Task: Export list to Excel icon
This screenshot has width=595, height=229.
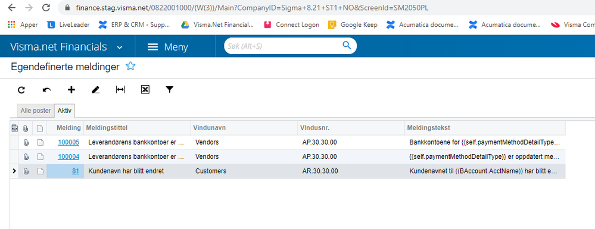Action: click(x=145, y=89)
